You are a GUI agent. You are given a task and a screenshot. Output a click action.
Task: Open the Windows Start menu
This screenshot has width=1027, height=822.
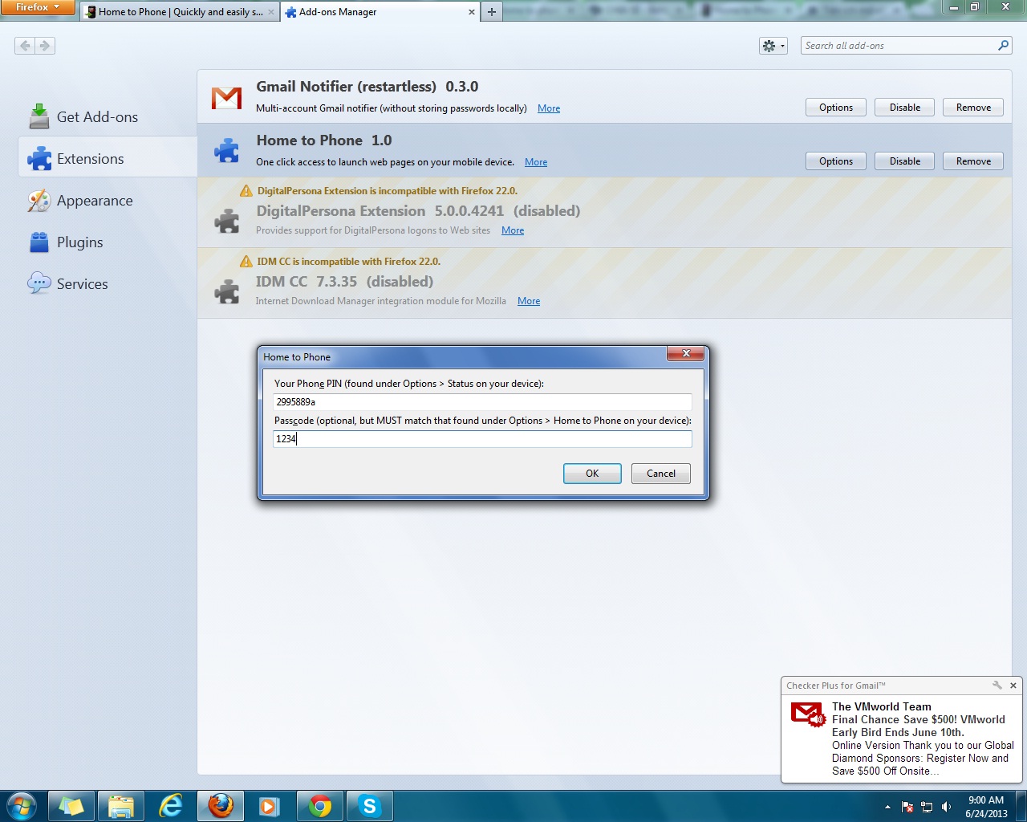click(x=21, y=806)
